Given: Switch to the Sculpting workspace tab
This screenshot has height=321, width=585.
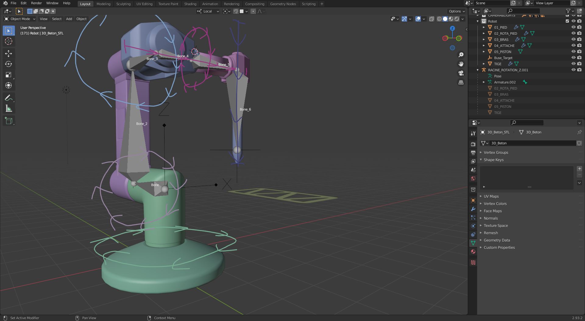Looking at the screenshot, I should click(123, 4).
